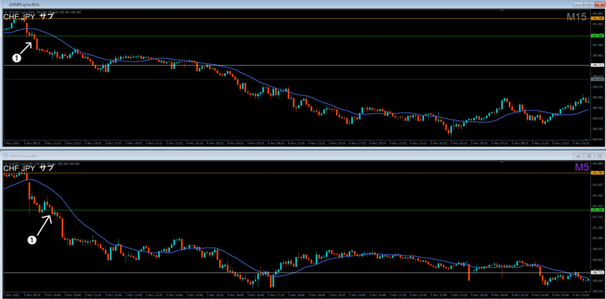
Task: Click the circled number 1 marker on M5 chart
Action: pos(33,239)
